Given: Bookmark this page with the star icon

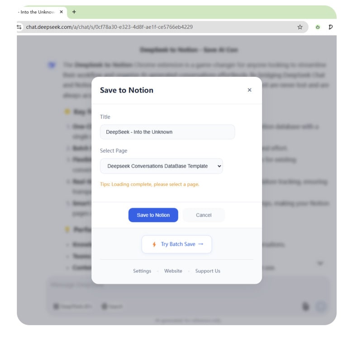Looking at the screenshot, I should point(300,27).
